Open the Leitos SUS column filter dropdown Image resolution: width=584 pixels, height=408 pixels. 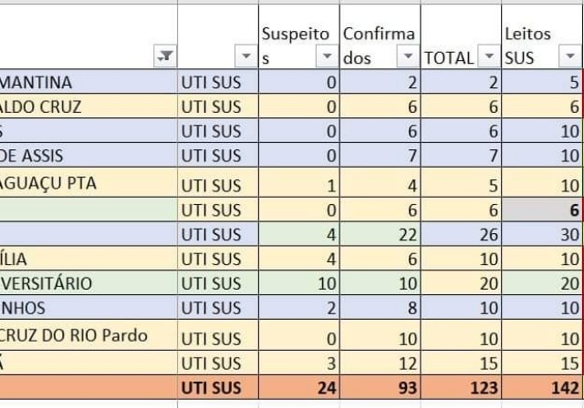coord(569,56)
